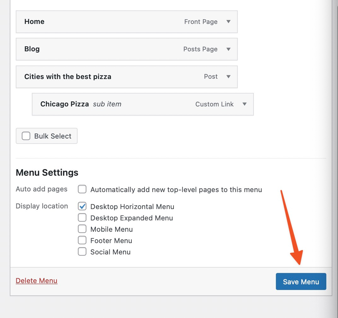Click the 'Custom Link' type label
This screenshot has height=318, width=338.
click(x=214, y=104)
